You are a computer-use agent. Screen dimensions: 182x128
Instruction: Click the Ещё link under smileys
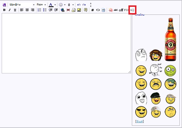(x=139, y=121)
